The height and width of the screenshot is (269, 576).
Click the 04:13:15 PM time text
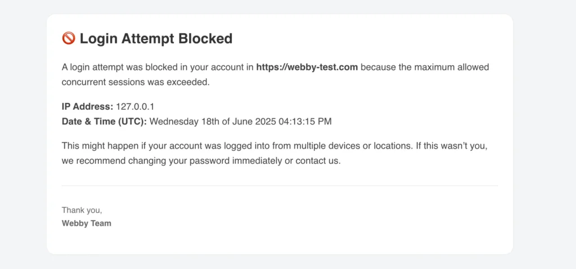[x=305, y=122]
